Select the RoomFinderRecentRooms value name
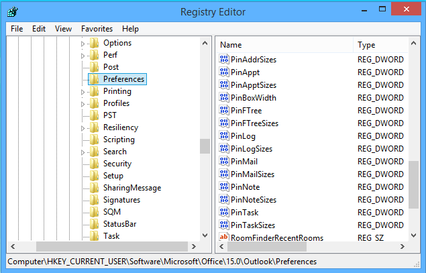 pos(277,237)
